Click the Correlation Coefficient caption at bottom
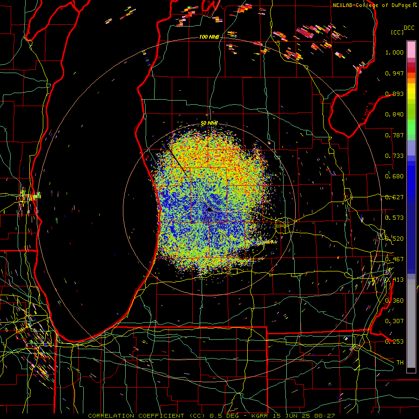 click(x=211, y=416)
